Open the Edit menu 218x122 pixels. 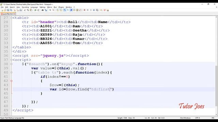[6, 7]
